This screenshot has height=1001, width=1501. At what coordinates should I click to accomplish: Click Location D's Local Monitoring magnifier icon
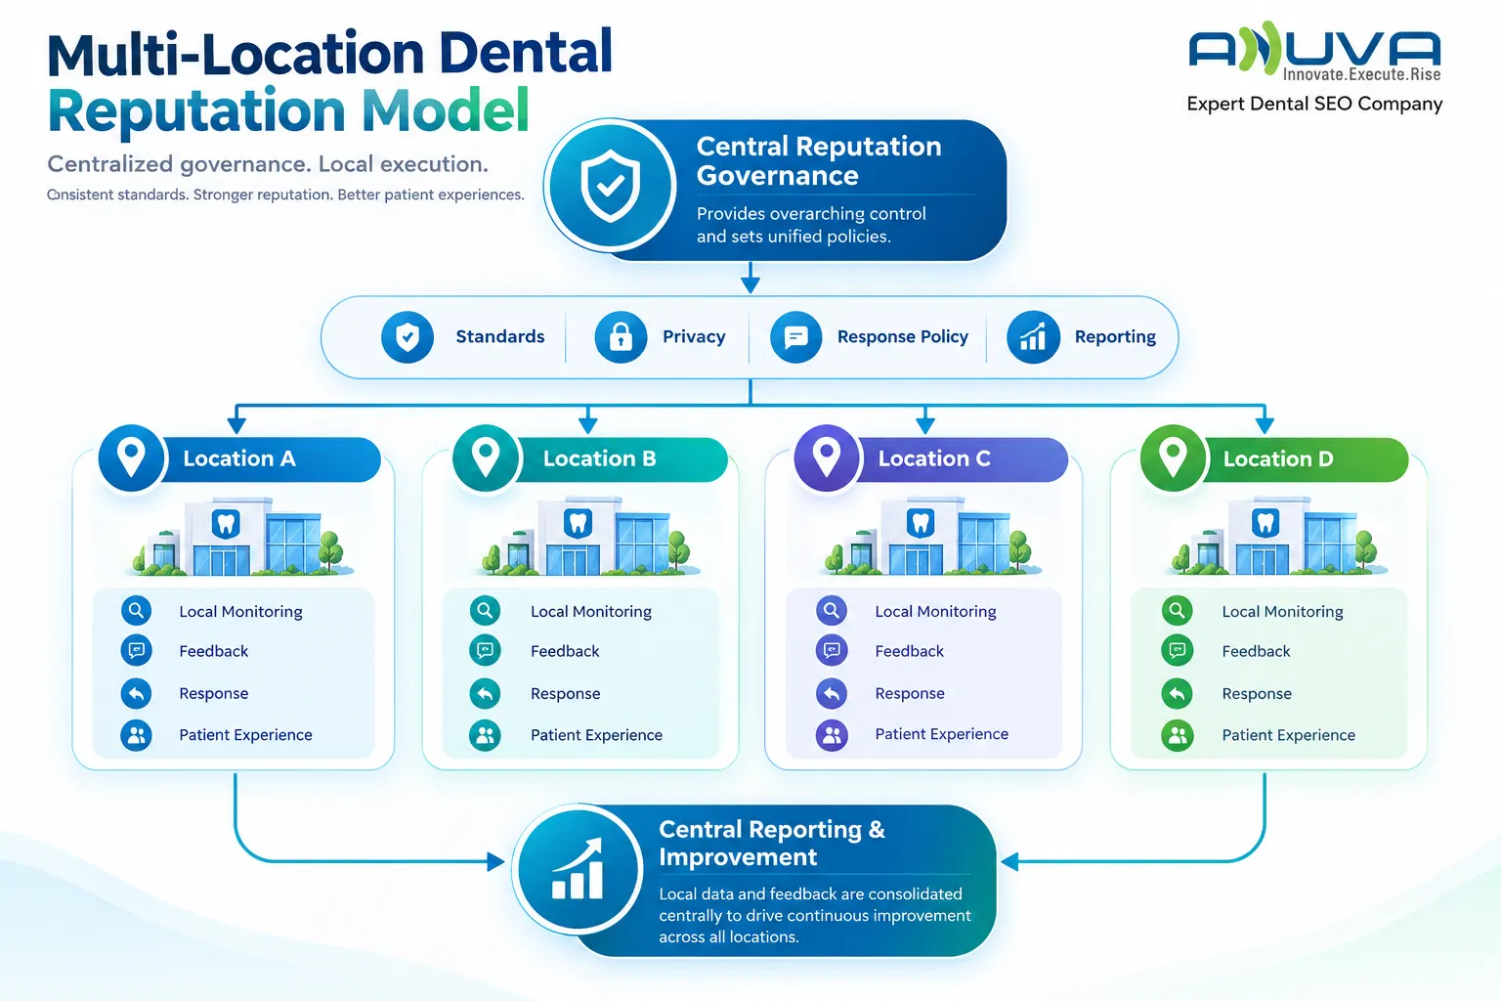point(1178,611)
